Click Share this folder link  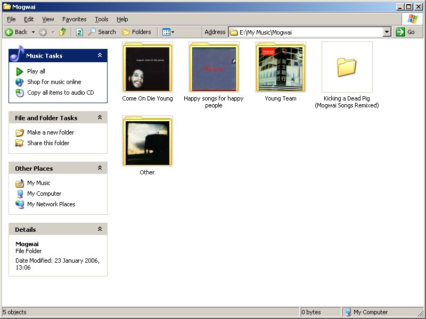[x=48, y=143]
